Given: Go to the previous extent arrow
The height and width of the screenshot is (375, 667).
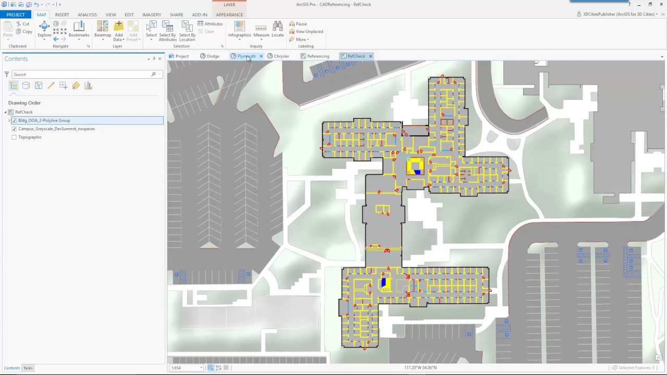Looking at the screenshot, I should tap(56, 39).
